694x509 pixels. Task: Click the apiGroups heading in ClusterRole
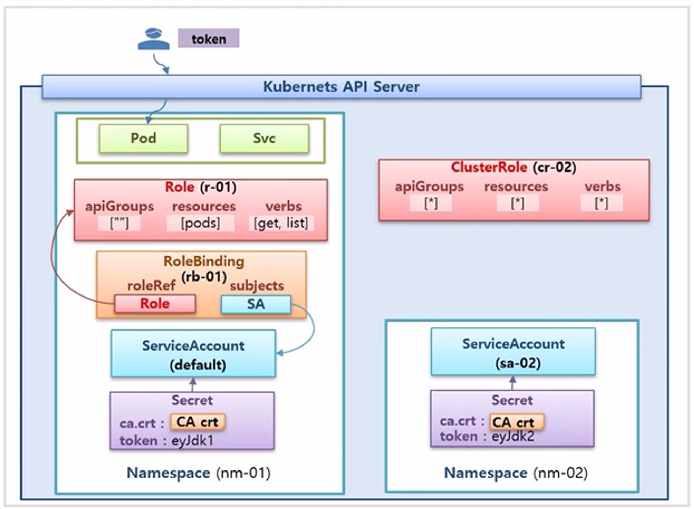tap(429, 187)
